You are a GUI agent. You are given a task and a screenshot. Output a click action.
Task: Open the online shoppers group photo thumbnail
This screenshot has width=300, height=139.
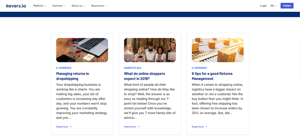click(x=150, y=50)
